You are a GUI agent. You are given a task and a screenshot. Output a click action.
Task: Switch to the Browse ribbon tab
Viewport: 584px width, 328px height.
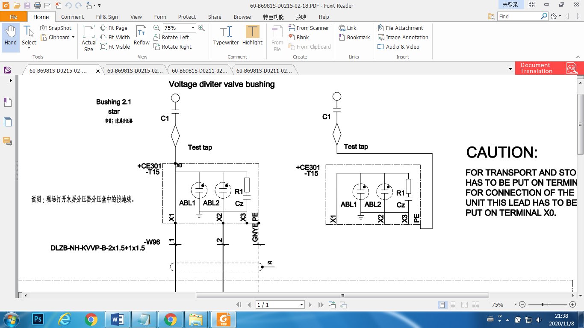[x=242, y=17]
